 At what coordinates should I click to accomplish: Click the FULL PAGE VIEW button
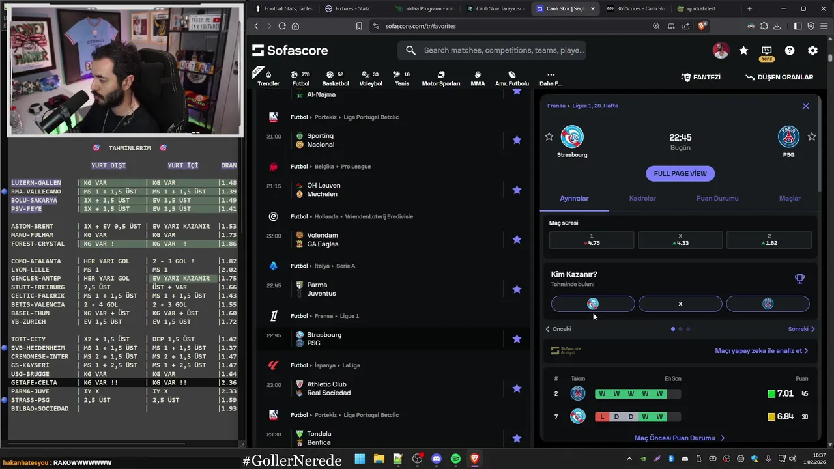tap(680, 173)
